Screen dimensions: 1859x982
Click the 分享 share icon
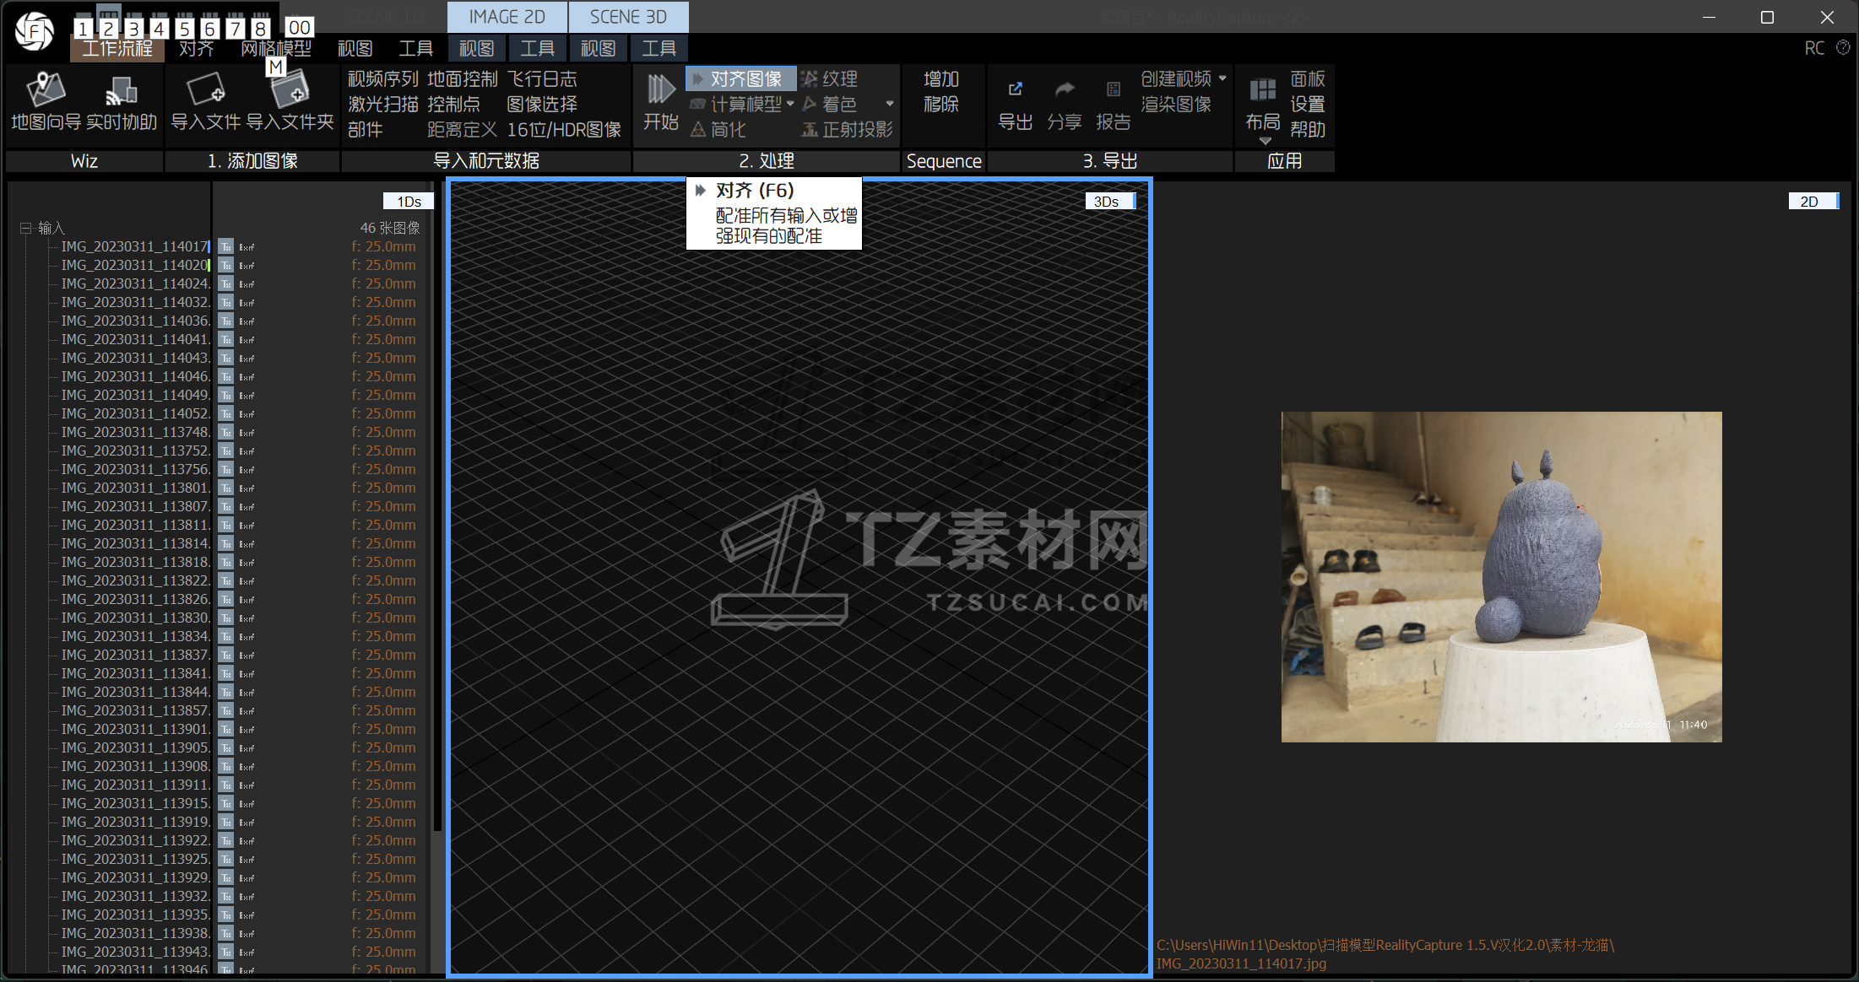pyautogui.click(x=1065, y=89)
